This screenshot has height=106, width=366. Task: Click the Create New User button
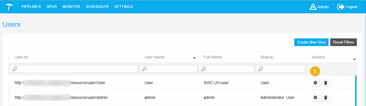coord(311,42)
